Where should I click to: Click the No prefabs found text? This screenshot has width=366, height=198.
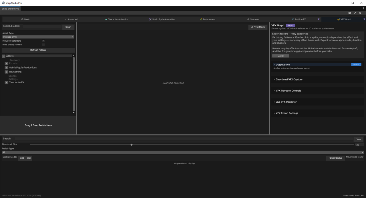(x=355, y=157)
